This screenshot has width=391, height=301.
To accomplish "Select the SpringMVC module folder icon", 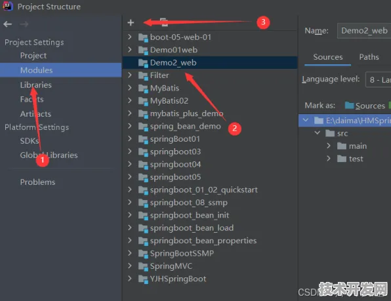I will pos(143,266).
